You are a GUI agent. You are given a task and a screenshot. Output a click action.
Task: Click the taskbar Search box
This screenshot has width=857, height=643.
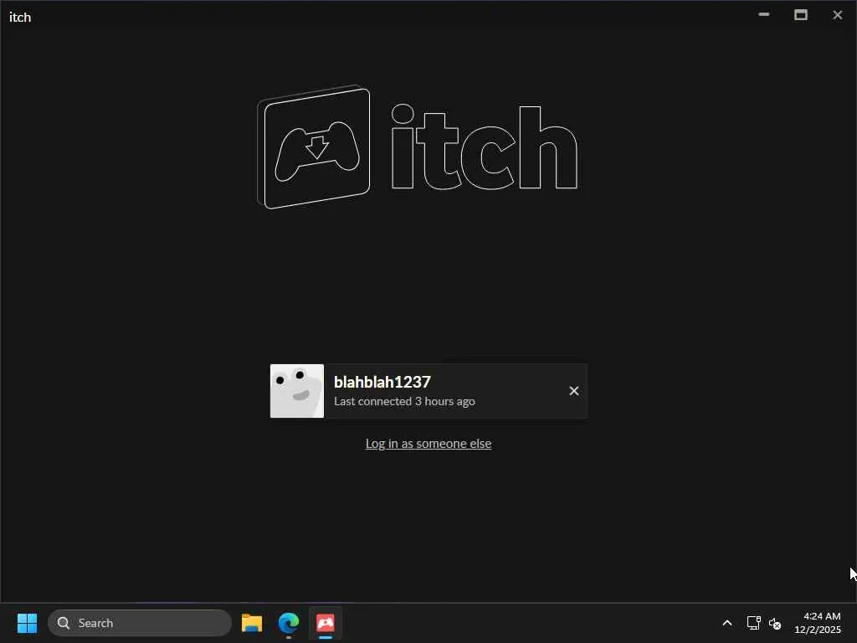pos(140,623)
